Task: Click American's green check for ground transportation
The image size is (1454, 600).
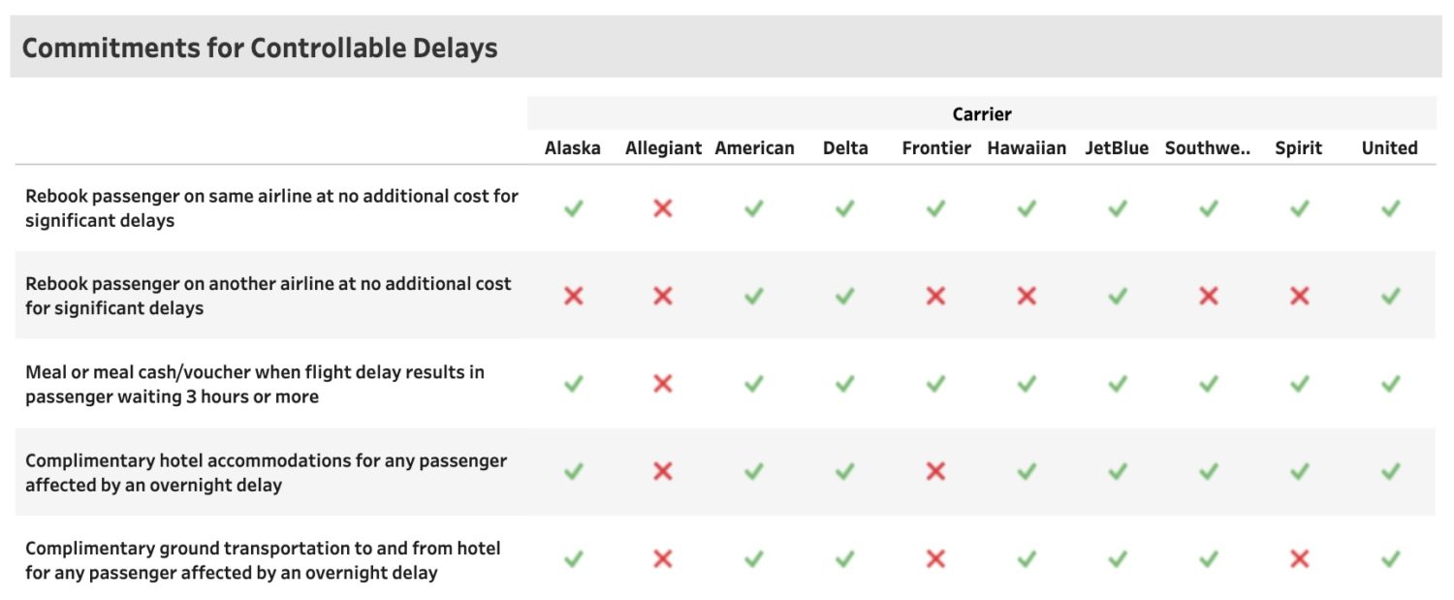Action: (754, 559)
